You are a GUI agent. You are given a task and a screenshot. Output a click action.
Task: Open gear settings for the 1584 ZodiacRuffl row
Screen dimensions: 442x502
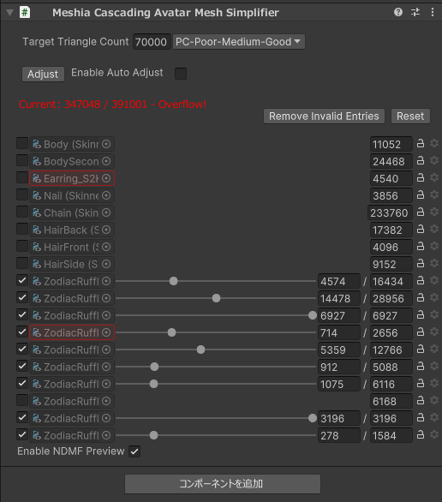[x=434, y=434]
